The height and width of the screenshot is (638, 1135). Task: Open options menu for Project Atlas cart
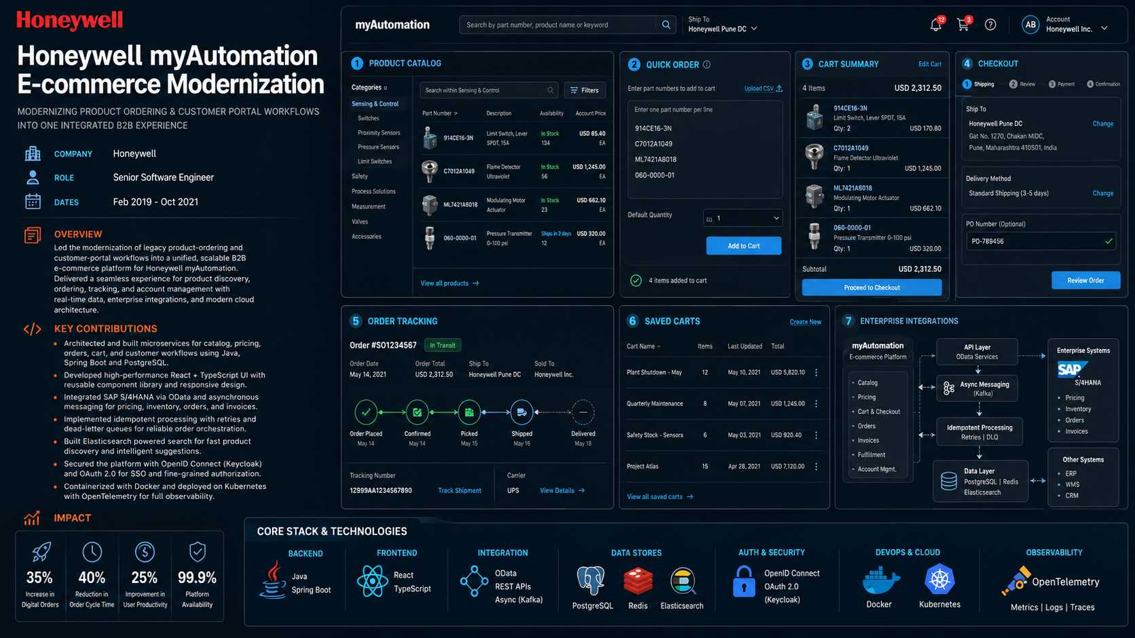pyautogui.click(x=816, y=466)
